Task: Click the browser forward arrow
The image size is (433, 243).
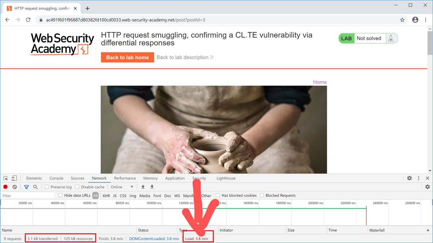Action: (x=18, y=20)
